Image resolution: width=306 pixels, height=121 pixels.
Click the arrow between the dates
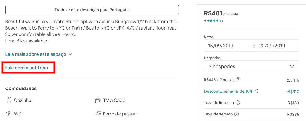[x=252, y=46]
